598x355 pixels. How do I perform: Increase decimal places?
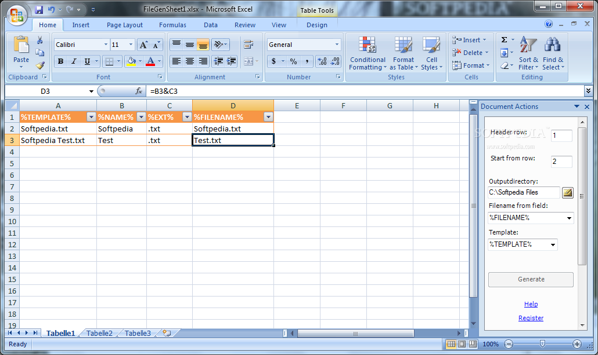click(x=322, y=61)
